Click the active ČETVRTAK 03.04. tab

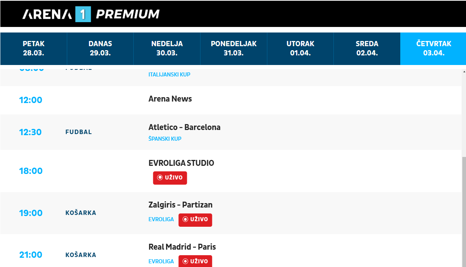434,48
